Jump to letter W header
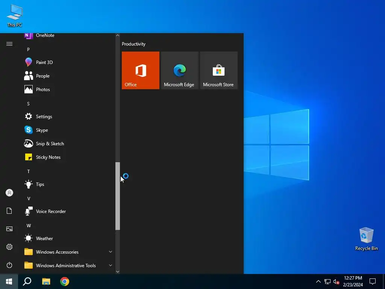The width and height of the screenshot is (385, 289). [x=29, y=226]
